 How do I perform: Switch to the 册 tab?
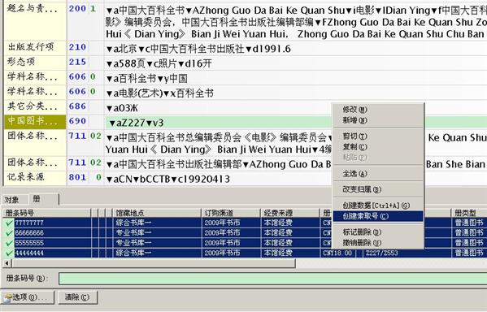(44, 199)
